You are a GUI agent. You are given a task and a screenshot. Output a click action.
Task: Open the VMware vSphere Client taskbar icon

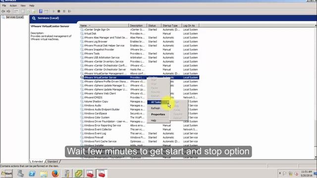[x=78, y=174]
